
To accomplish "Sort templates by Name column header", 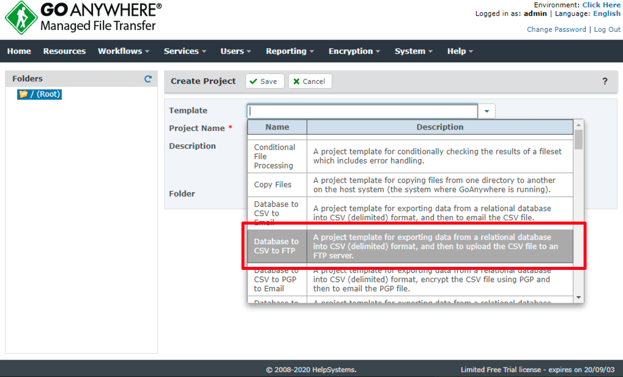I will pos(277,127).
